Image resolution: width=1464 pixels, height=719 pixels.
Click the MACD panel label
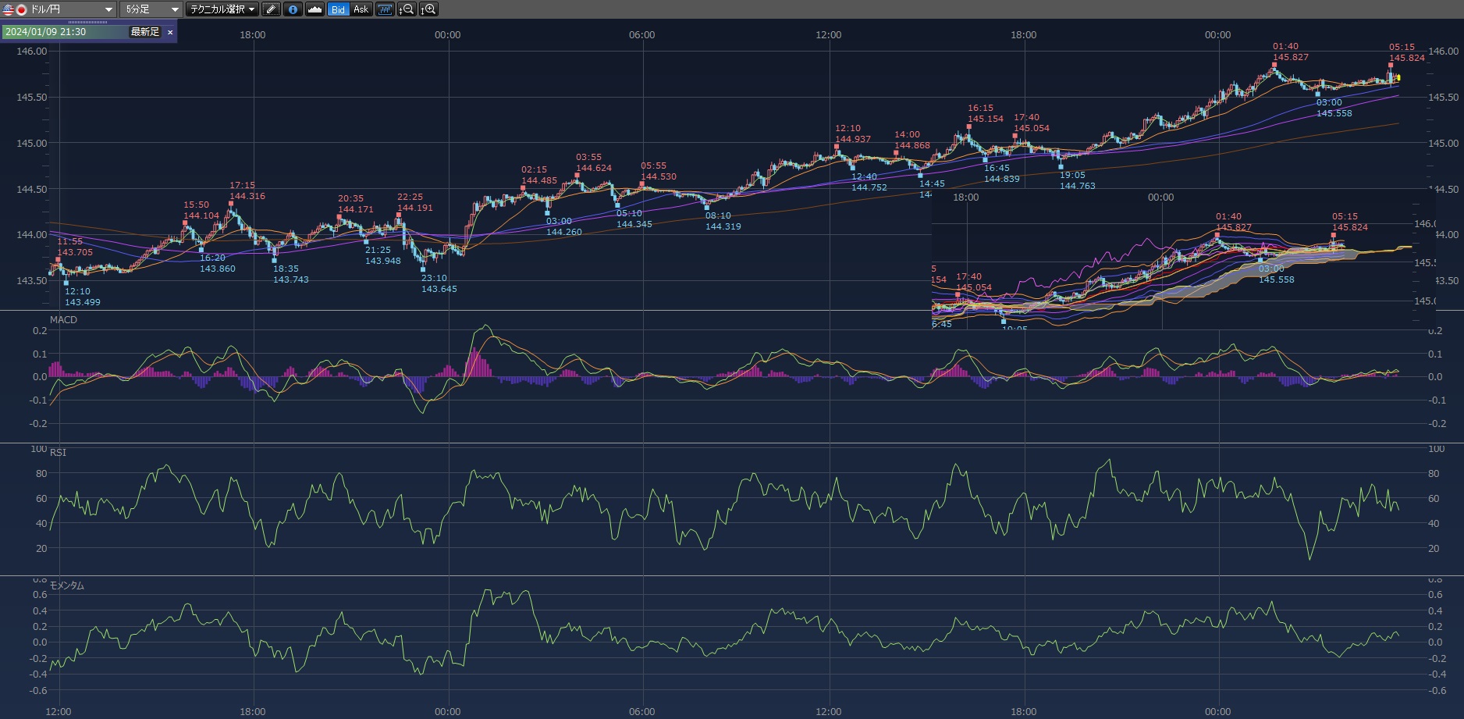[x=63, y=320]
